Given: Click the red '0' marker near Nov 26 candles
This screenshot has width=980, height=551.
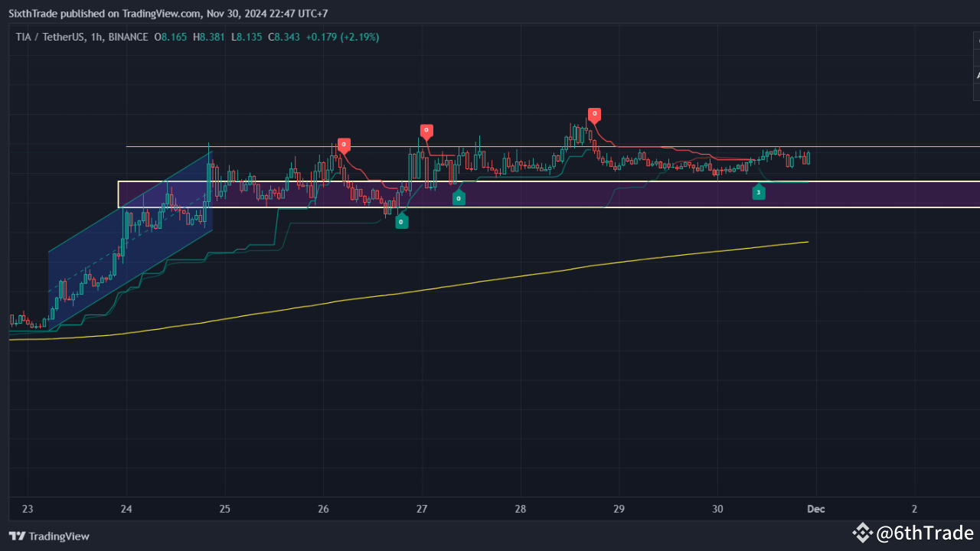Looking at the screenshot, I should click(x=343, y=143).
